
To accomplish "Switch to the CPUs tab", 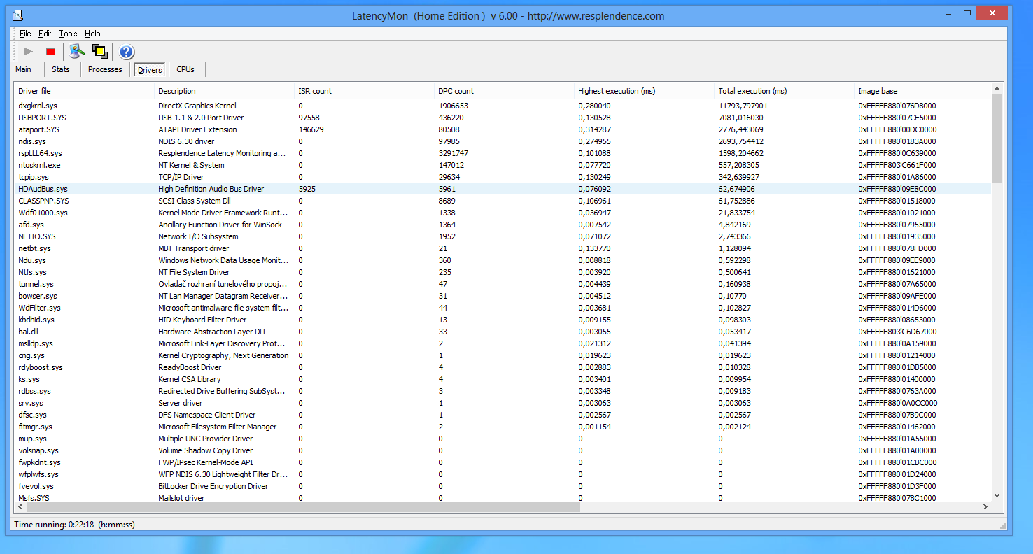I will tap(185, 69).
